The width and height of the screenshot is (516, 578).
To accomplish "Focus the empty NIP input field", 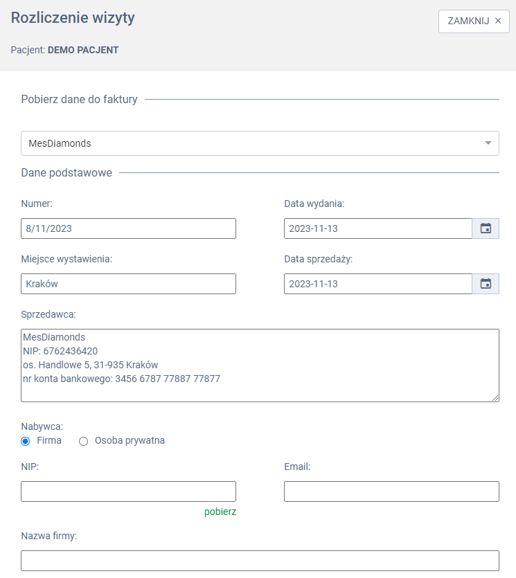I will [x=128, y=491].
